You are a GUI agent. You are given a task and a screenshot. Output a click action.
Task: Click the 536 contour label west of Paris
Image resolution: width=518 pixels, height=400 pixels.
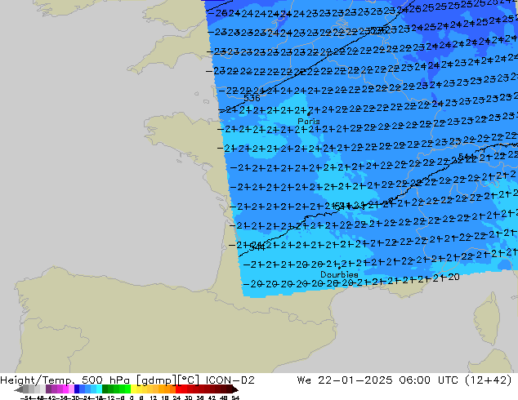[252, 98]
